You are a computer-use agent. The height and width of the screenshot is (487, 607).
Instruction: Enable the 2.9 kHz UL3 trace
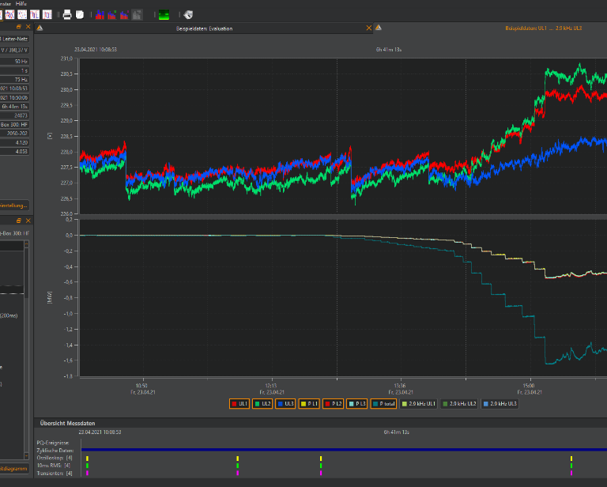pos(500,404)
